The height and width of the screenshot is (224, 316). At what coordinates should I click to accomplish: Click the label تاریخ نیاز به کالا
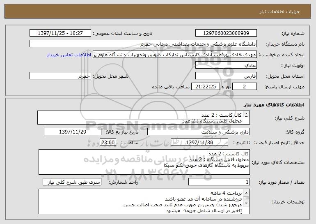point(122,132)
